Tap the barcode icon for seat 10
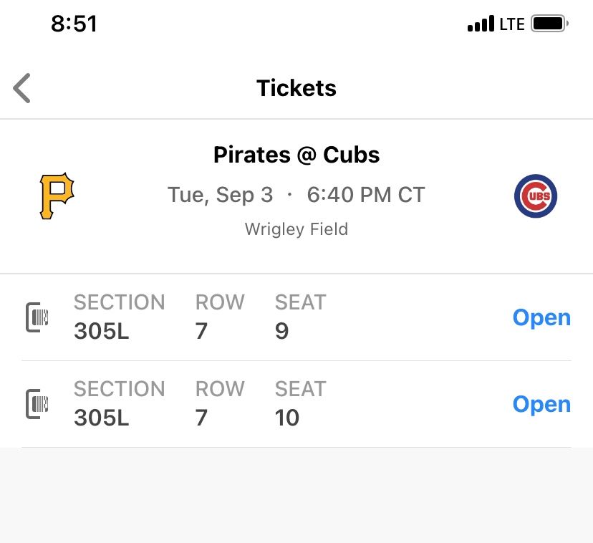Image resolution: width=593 pixels, height=543 pixels. tap(37, 404)
